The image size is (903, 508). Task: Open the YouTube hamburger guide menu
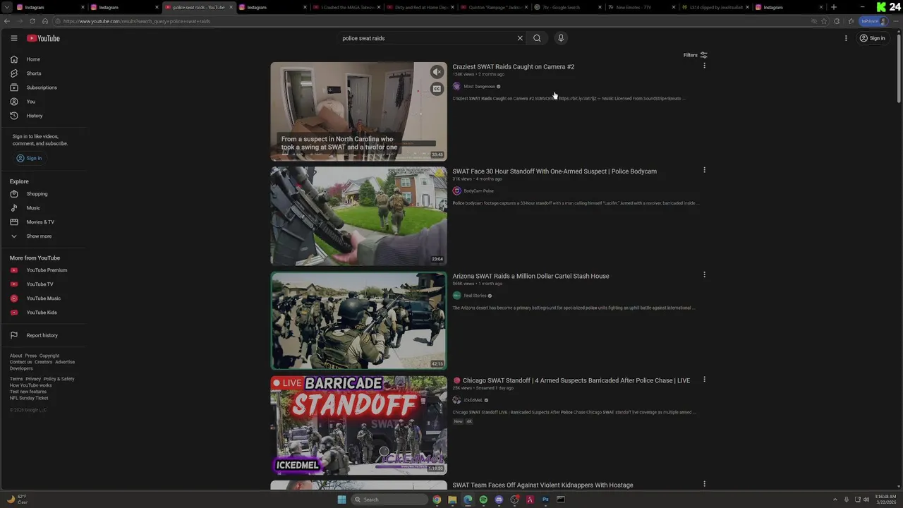tap(13, 38)
